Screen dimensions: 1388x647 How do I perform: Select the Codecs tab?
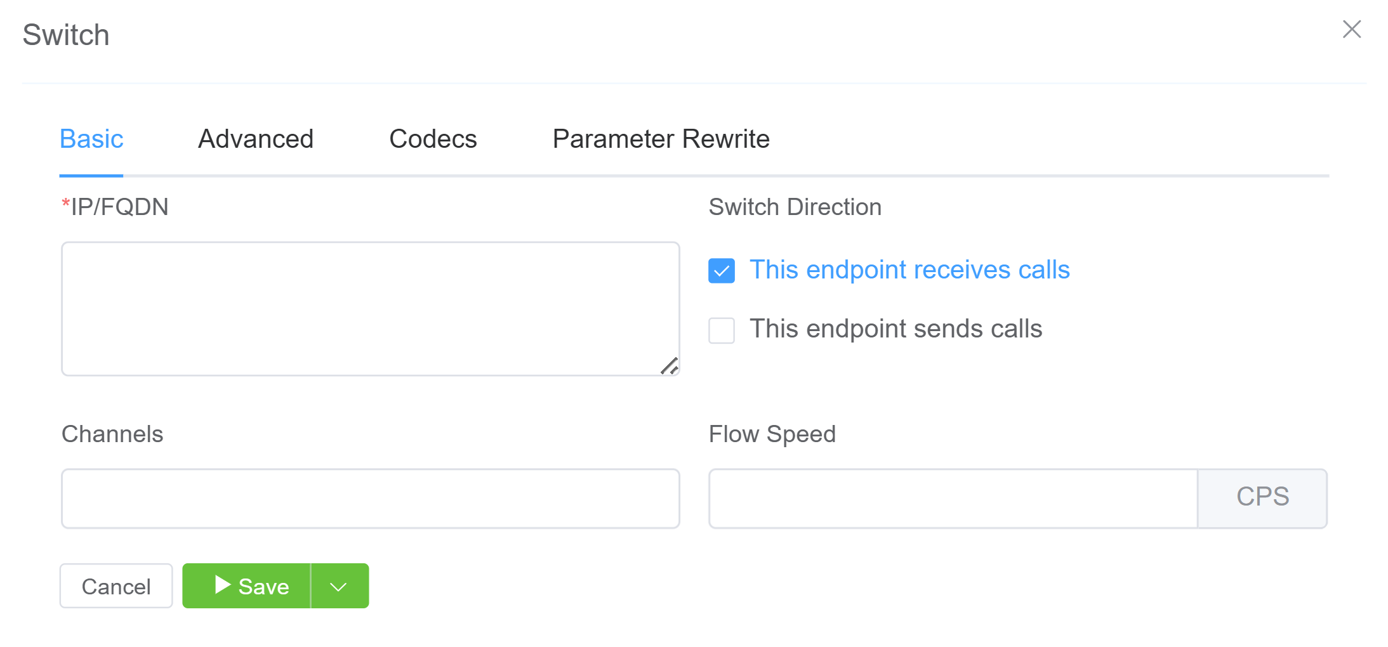(x=433, y=139)
